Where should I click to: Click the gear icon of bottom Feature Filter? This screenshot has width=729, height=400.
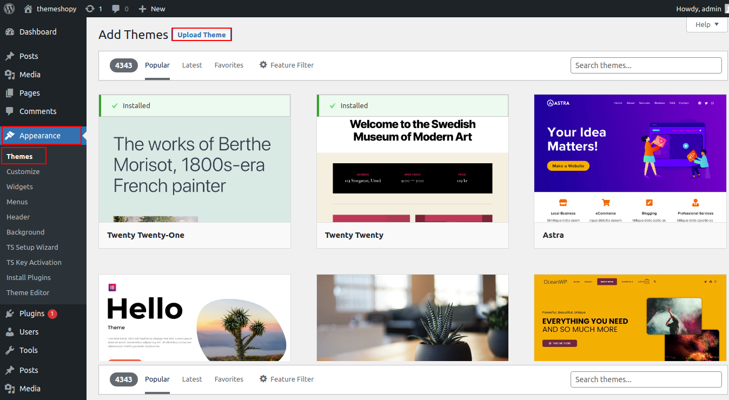point(263,379)
